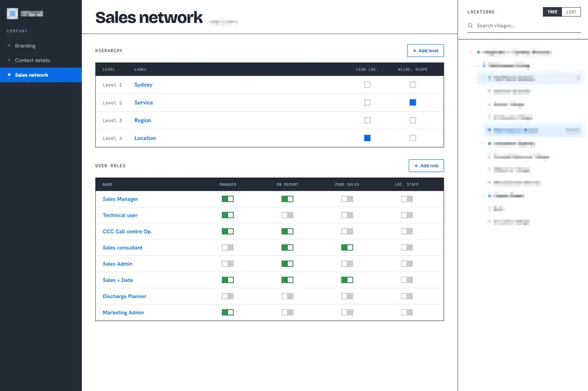Viewport: 588px width, 391px height.
Task: Click the Level 4 row label text
Action: pos(112,138)
